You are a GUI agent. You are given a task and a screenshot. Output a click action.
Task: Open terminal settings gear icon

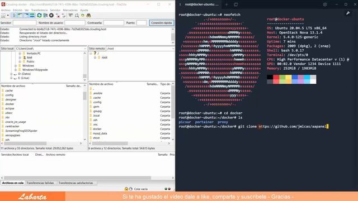325,4
